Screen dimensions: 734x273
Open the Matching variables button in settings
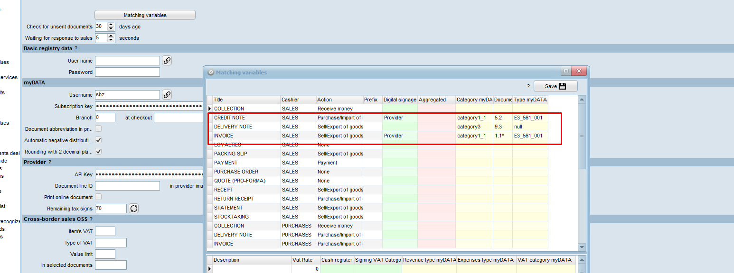coord(145,15)
